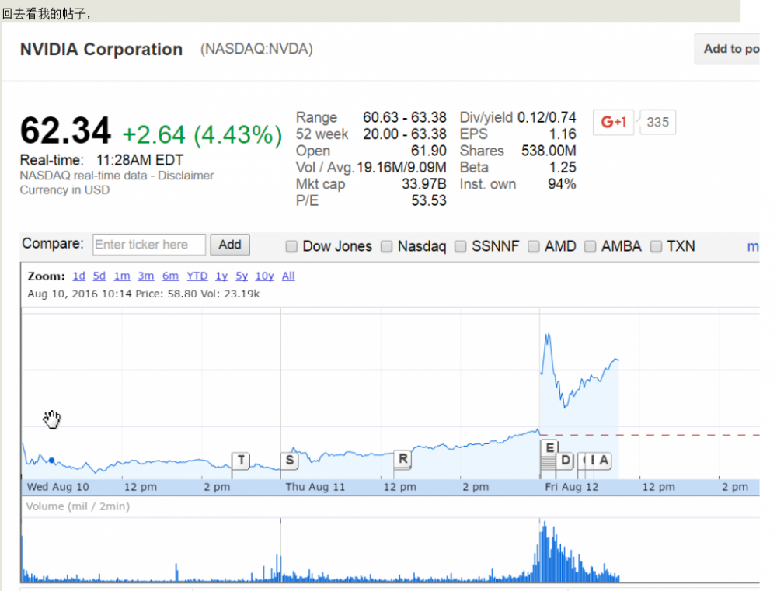Viewport: 777px width, 591px height.
Task: Select the YTD zoom range
Action: (197, 276)
